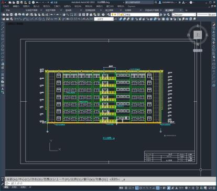Select the Multiline Text tool
Image resolution: width=217 pixels, height=191 pixels.
[3, 89]
